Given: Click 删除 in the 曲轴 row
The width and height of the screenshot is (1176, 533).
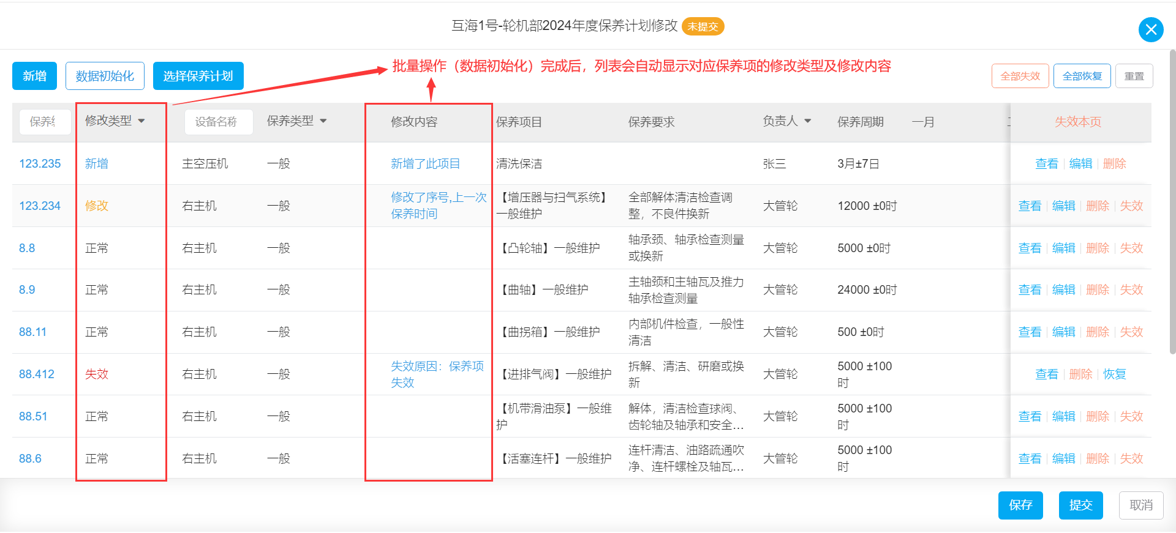Looking at the screenshot, I should pyautogui.click(x=1098, y=289).
